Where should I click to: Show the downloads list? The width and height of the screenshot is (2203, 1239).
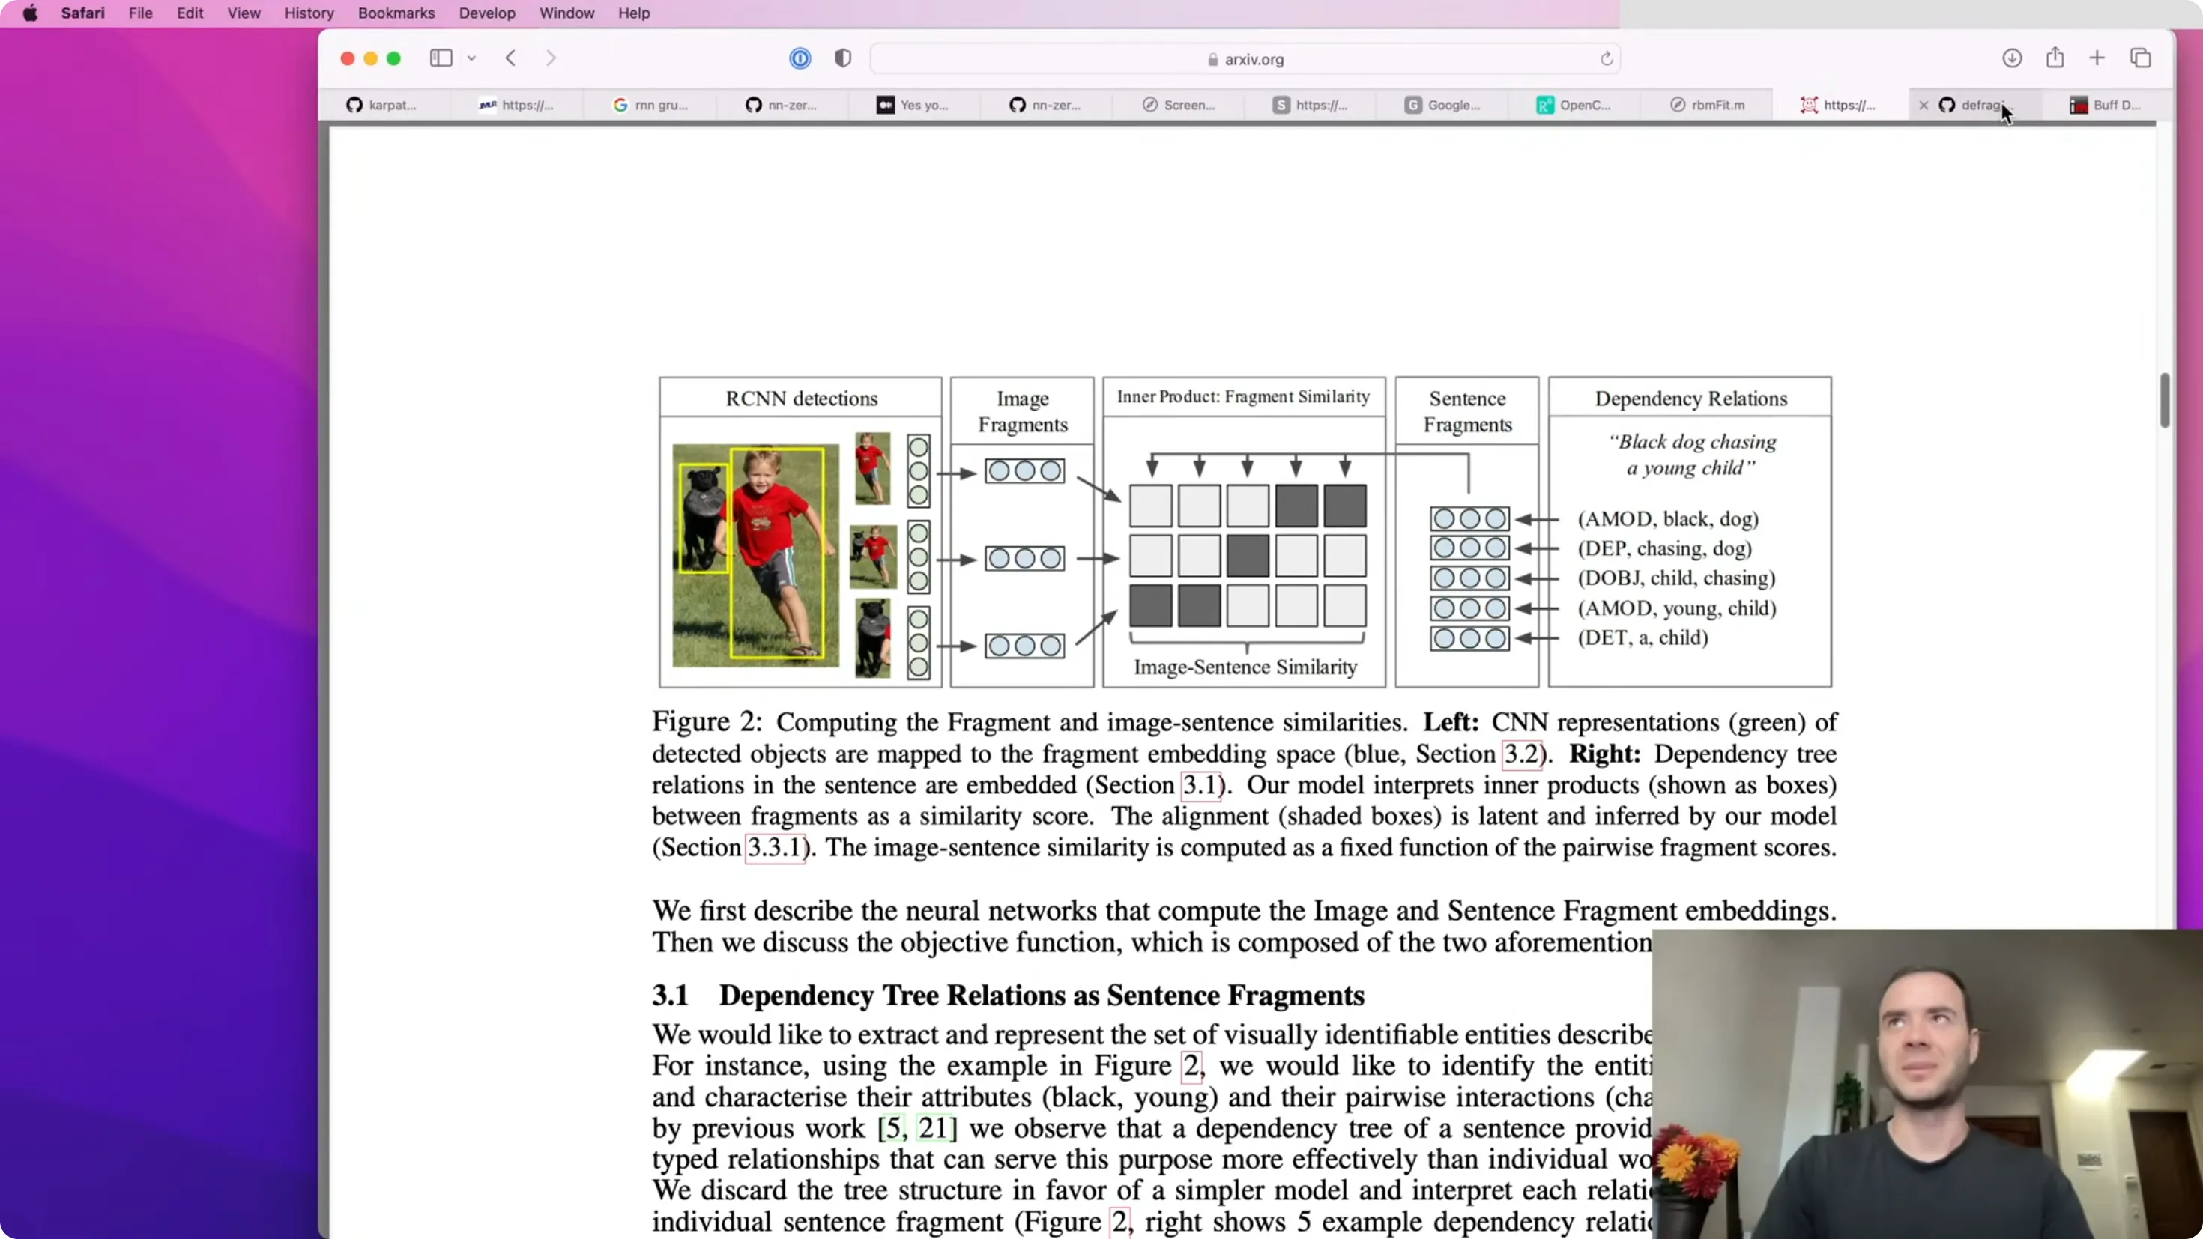(x=2011, y=58)
